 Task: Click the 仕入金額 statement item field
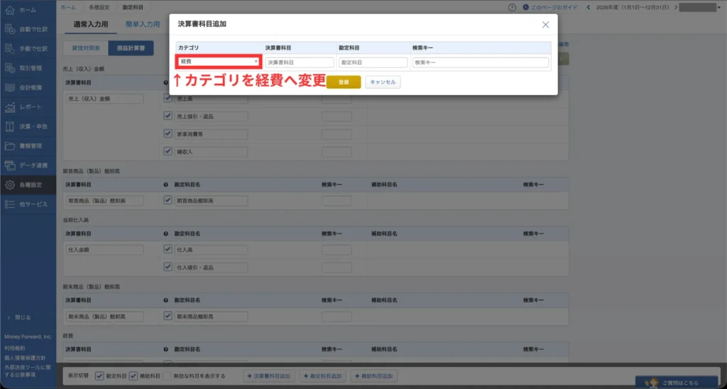[x=105, y=250]
